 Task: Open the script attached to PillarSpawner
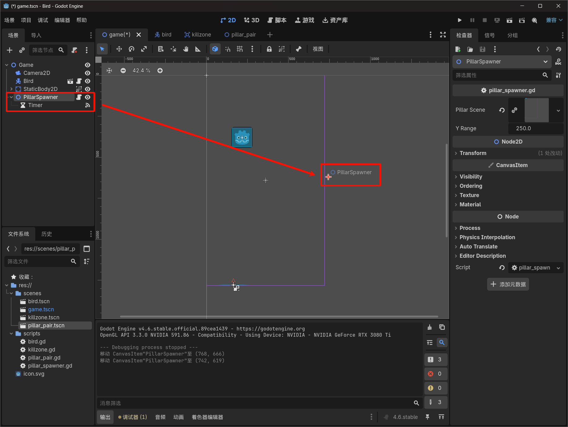(79, 97)
